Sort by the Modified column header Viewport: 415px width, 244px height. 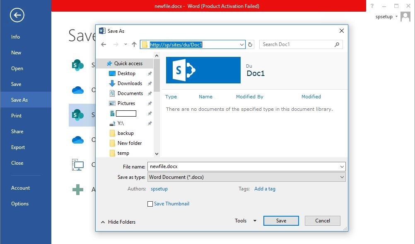pos(311,97)
